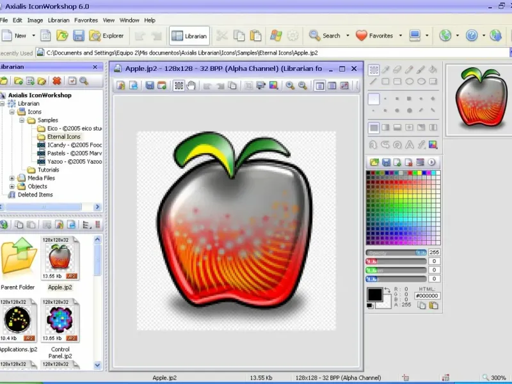Choose the ellipse outline tool
The image size is (512, 384).
409,81
